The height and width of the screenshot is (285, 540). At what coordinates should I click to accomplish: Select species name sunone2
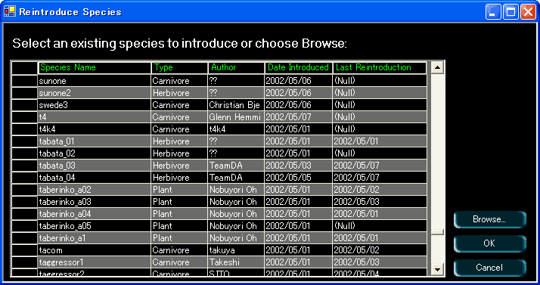point(95,93)
